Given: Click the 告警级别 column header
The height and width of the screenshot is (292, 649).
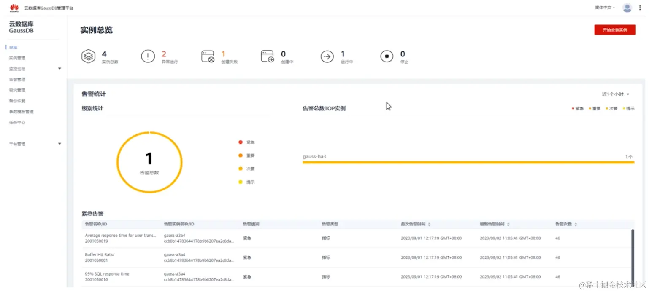Looking at the screenshot, I should tap(251, 225).
